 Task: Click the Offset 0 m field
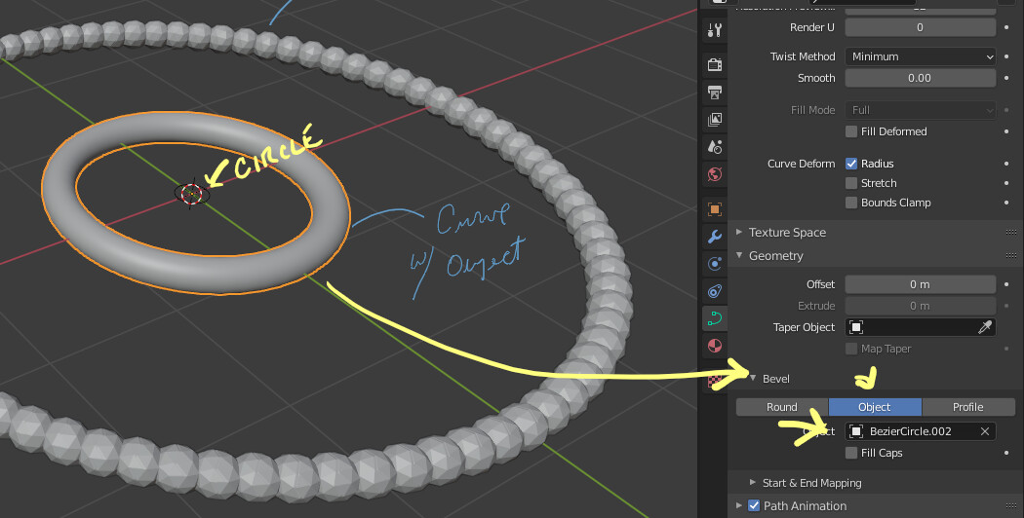click(921, 284)
